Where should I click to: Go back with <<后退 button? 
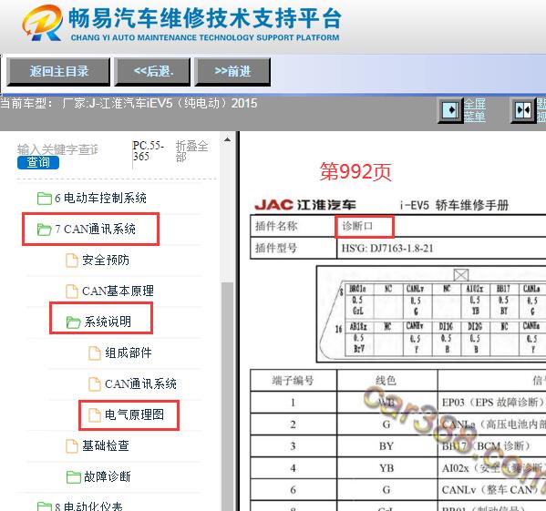pyautogui.click(x=152, y=72)
